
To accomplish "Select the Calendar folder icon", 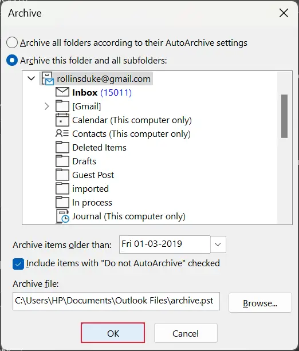I will (62, 120).
